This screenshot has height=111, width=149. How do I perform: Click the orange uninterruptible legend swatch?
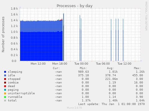tap(5, 93)
